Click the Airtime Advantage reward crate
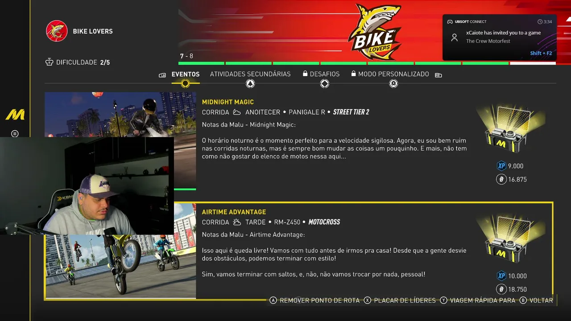 tap(510, 239)
